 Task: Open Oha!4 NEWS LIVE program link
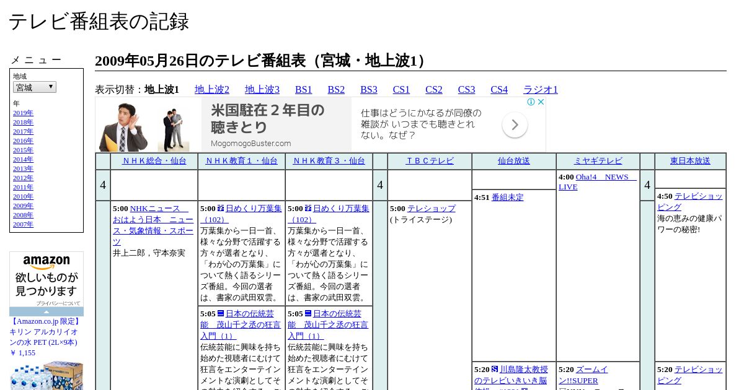[x=598, y=182]
